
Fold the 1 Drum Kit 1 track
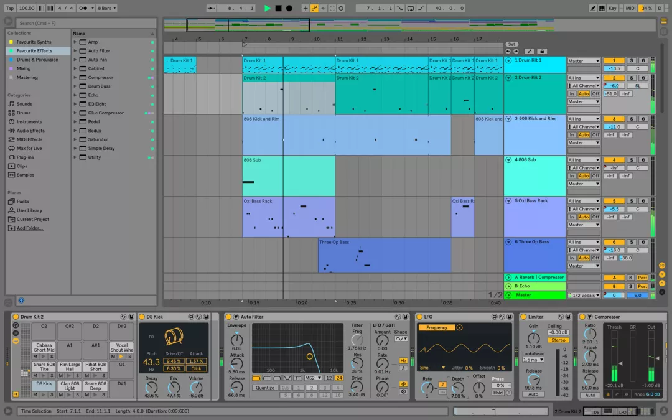point(509,60)
